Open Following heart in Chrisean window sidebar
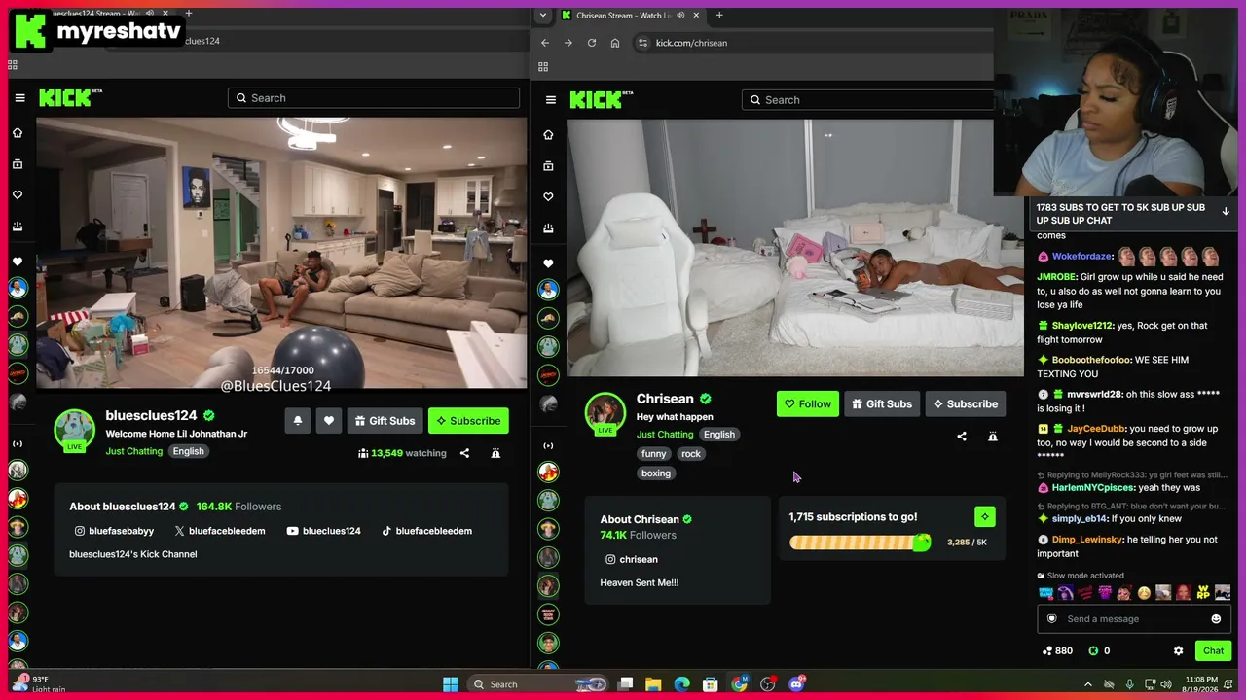 [548, 197]
